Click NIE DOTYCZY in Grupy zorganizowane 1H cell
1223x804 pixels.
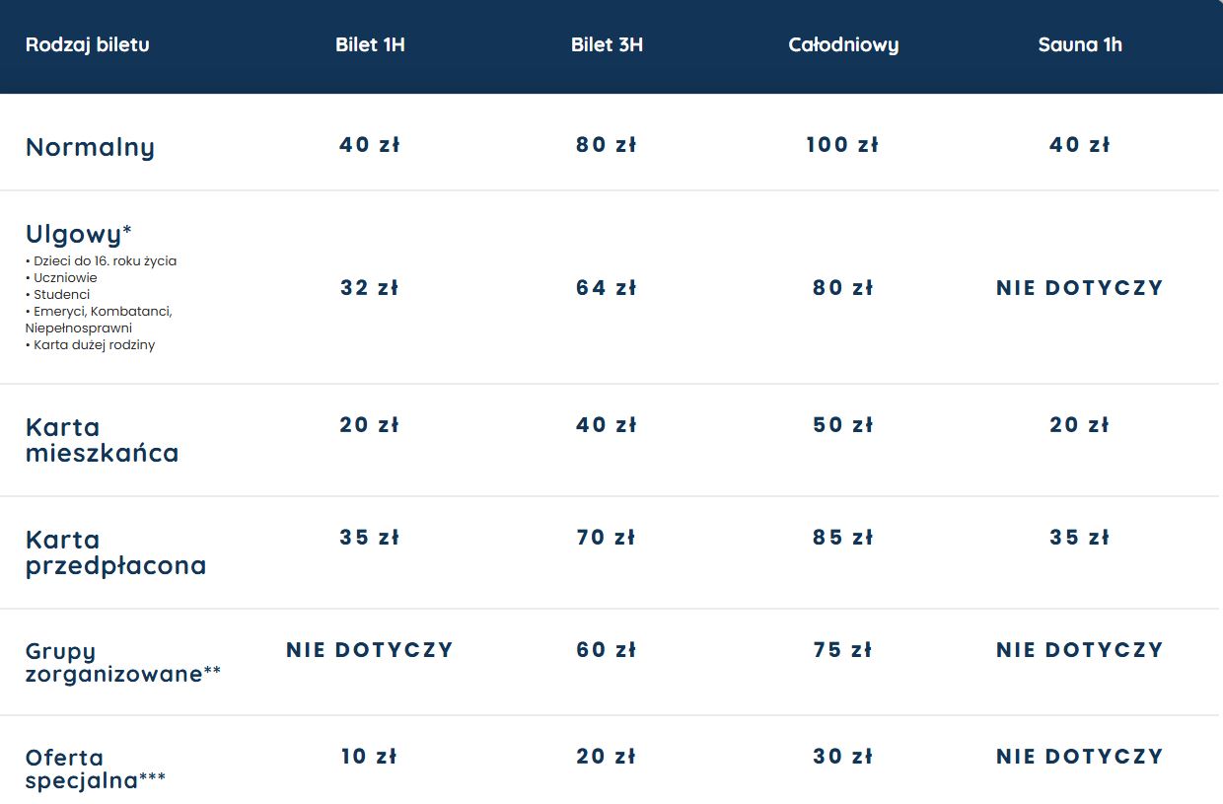370,650
